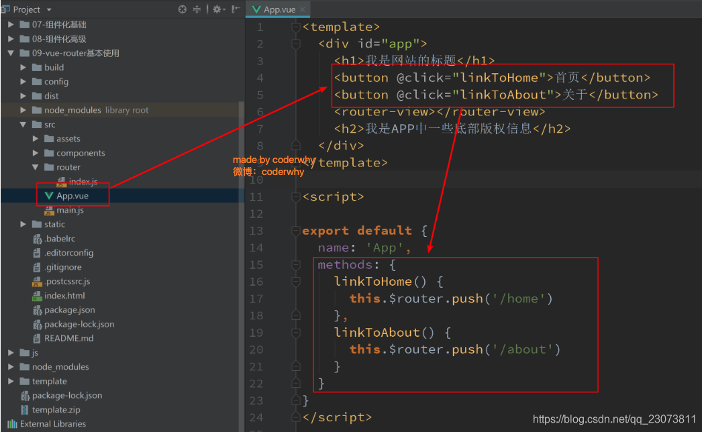Select the .postcssrc.js file
Screen dimensions: 702x432
tap(67, 282)
